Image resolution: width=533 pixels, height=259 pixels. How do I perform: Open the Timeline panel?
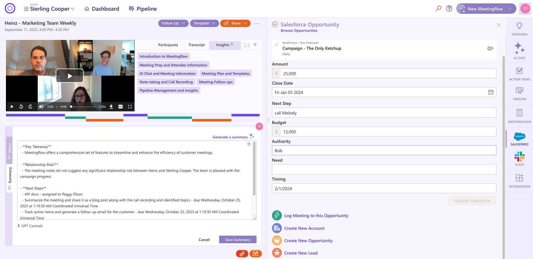pos(519,94)
